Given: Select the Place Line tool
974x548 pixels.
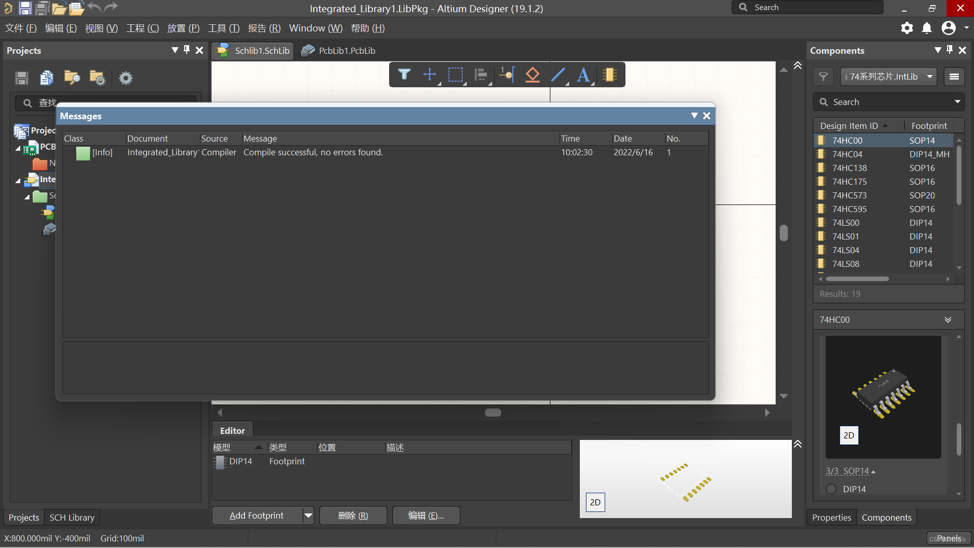Looking at the screenshot, I should pos(558,75).
